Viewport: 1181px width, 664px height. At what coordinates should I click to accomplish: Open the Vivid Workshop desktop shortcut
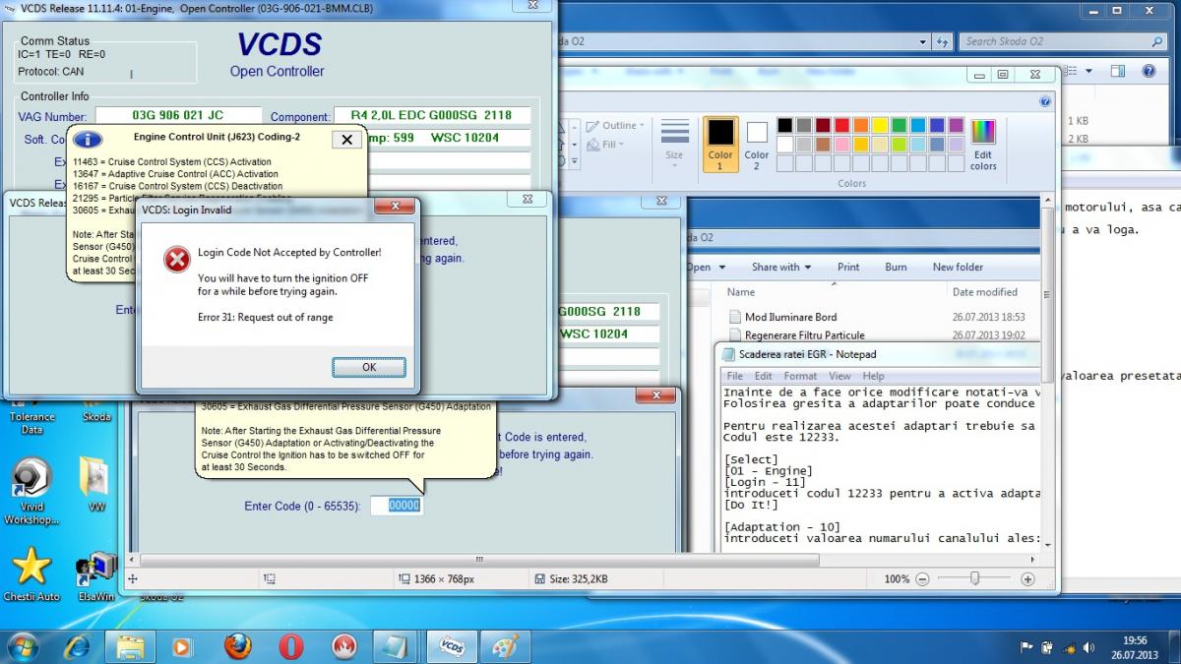pyautogui.click(x=31, y=491)
